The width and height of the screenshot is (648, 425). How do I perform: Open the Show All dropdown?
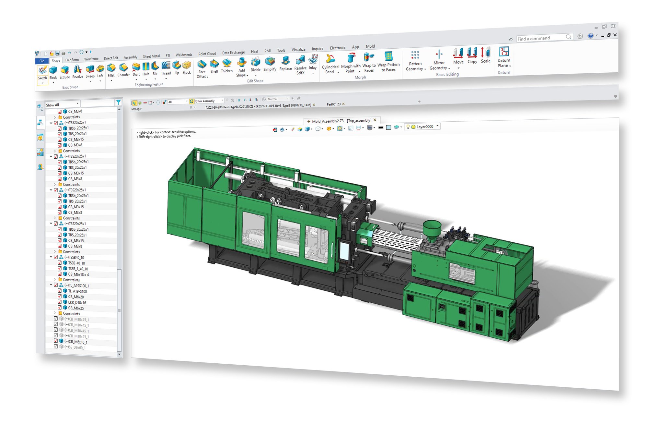click(x=63, y=104)
